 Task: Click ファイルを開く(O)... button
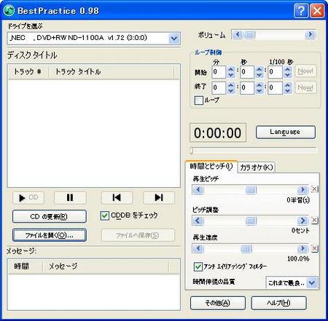(x=50, y=235)
